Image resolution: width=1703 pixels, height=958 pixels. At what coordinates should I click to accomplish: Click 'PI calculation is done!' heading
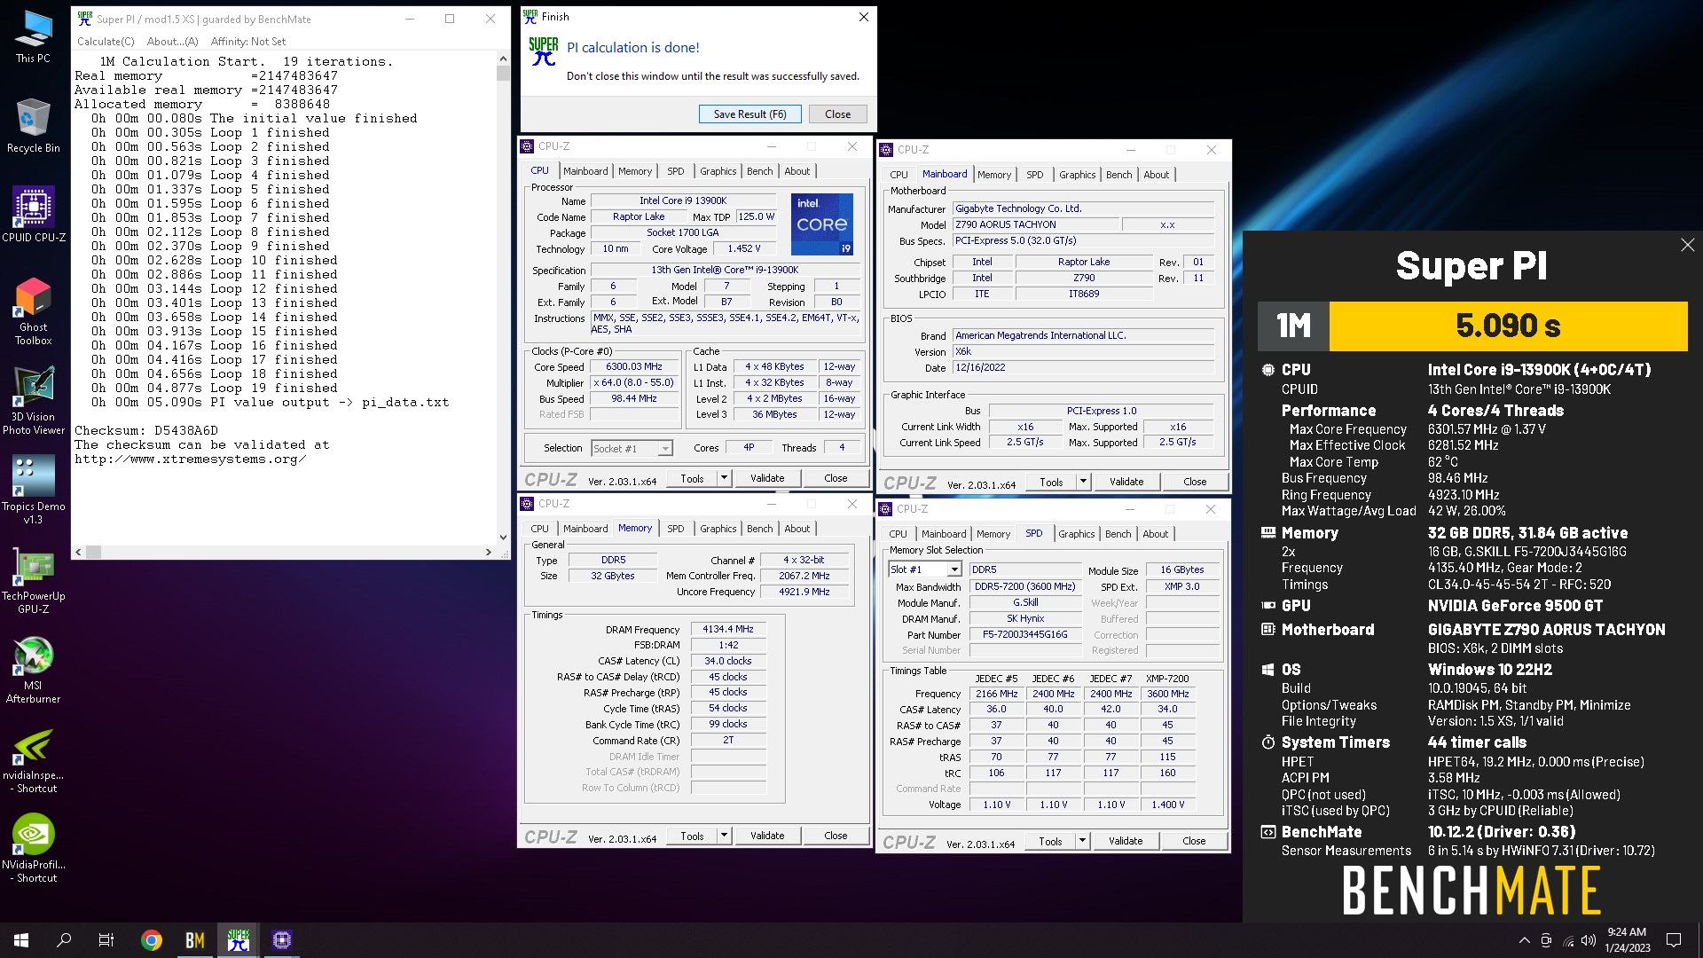633,48
